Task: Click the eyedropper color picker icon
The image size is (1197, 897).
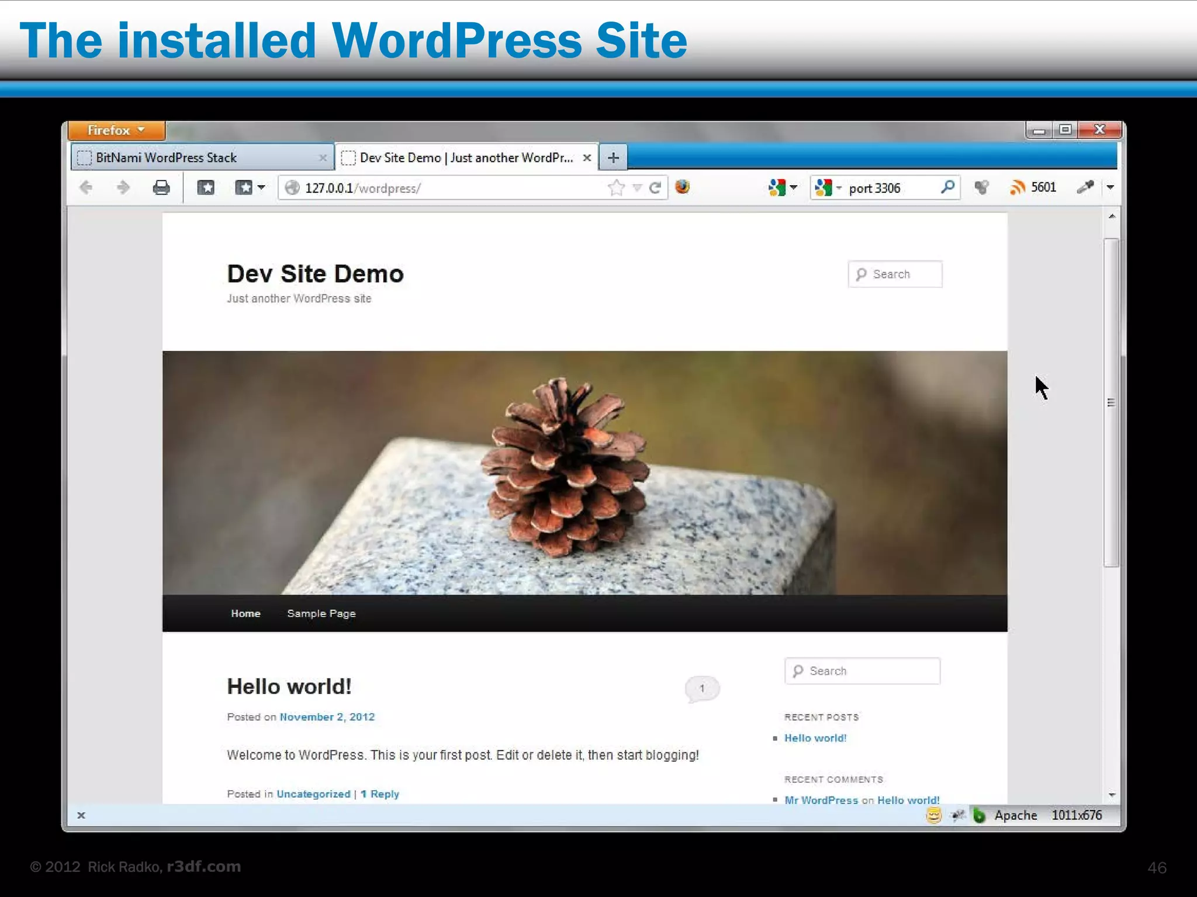Action: pos(1085,187)
